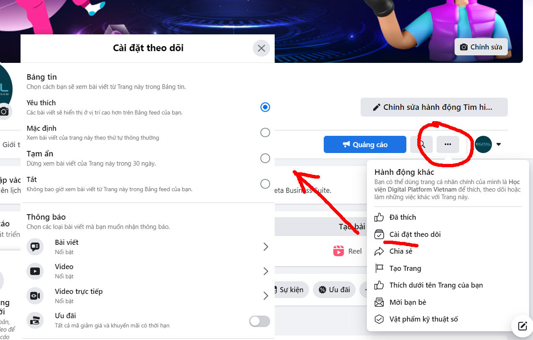Click the search magnifier icon button
This screenshot has width=533, height=340.
tap(422, 145)
